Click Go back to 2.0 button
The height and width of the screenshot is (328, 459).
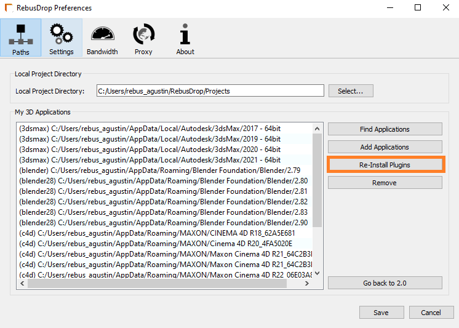[x=385, y=283]
